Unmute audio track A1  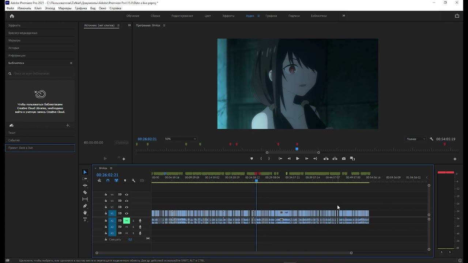pyautogui.click(x=127, y=221)
